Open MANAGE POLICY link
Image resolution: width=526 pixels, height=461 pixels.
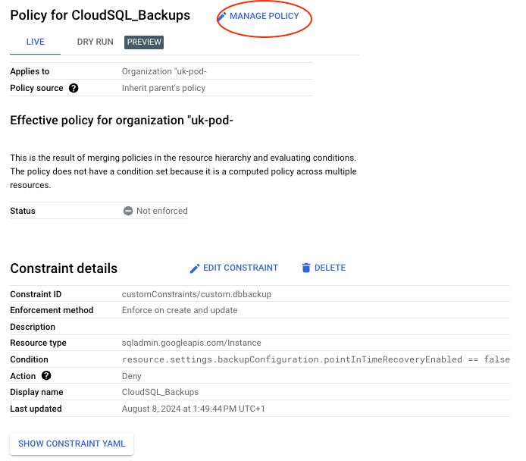264,16
